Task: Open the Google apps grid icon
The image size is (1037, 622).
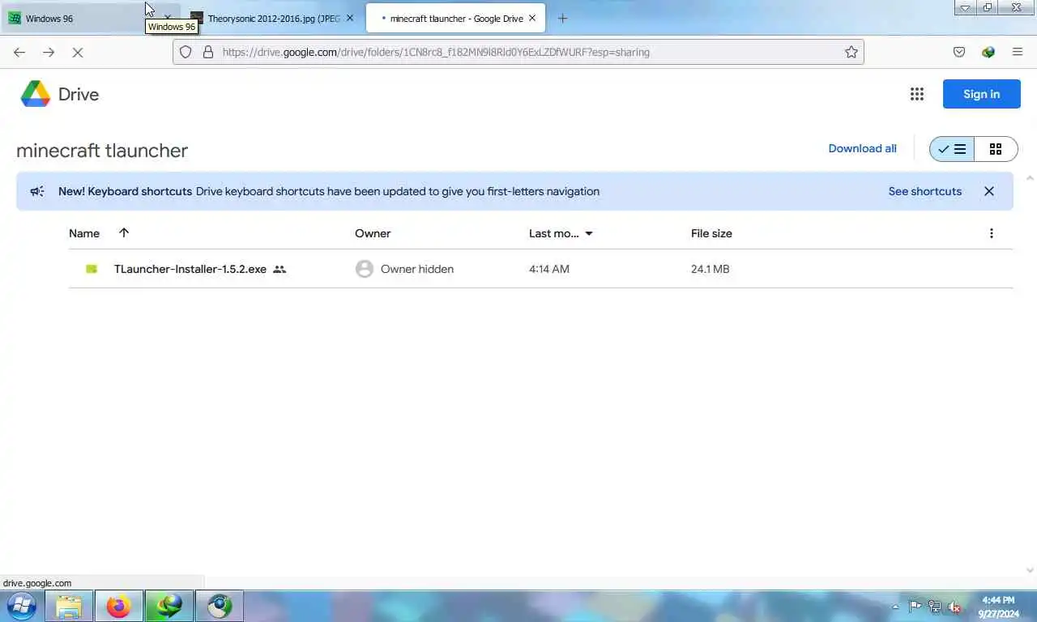Action: pyautogui.click(x=916, y=94)
